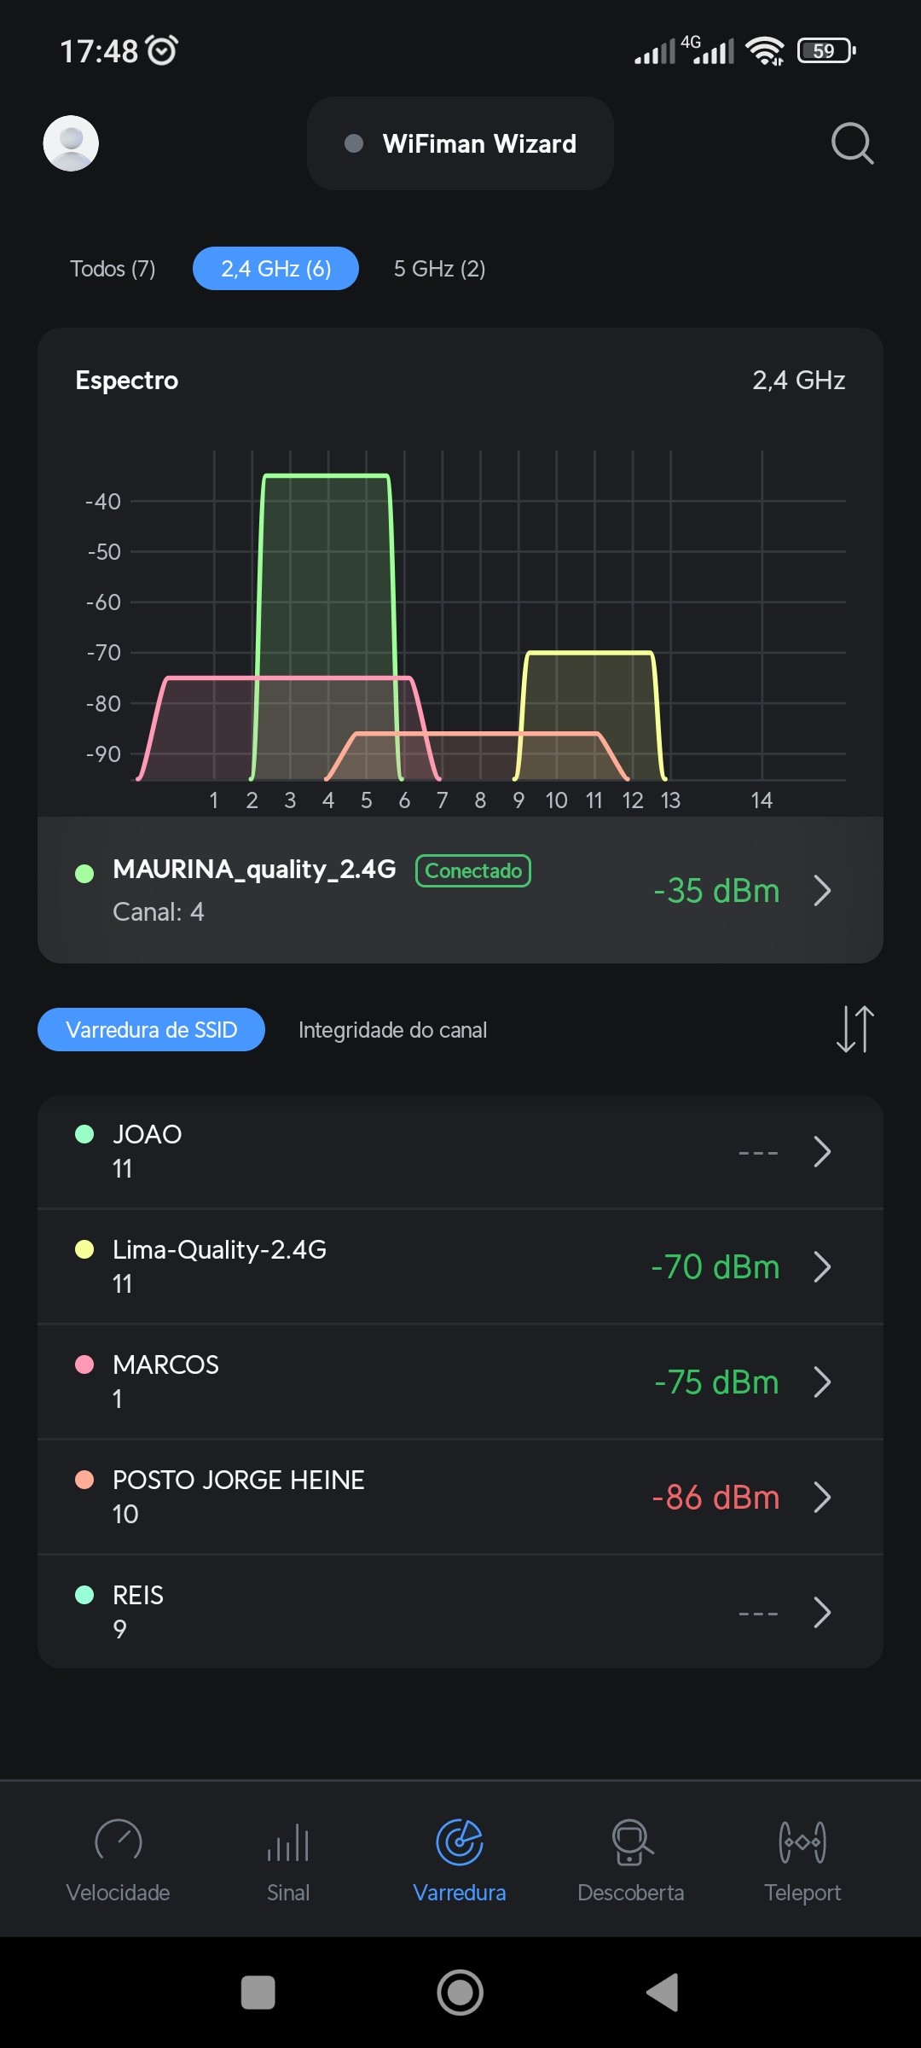This screenshot has width=921, height=2048.
Task: Tap the yellow dot beside Lima-Quality-2.4G
Action: coord(84,1250)
